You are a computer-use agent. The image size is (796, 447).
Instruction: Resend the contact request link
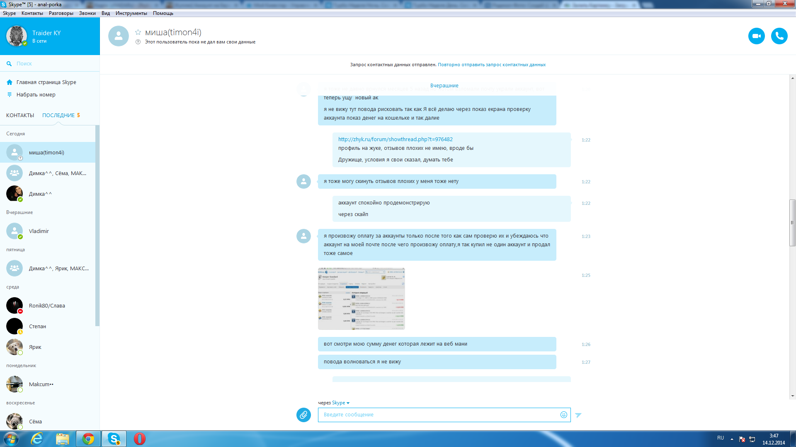(x=492, y=65)
